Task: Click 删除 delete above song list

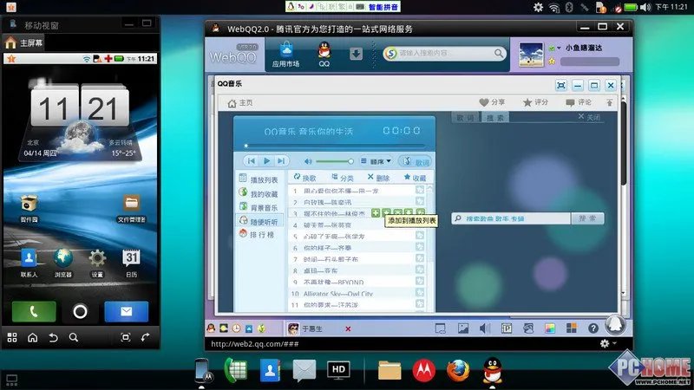Action: point(378,178)
